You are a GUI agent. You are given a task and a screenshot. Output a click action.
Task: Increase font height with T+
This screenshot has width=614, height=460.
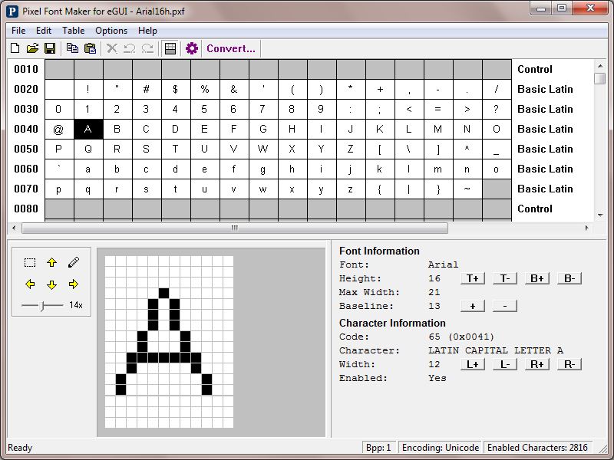point(472,278)
